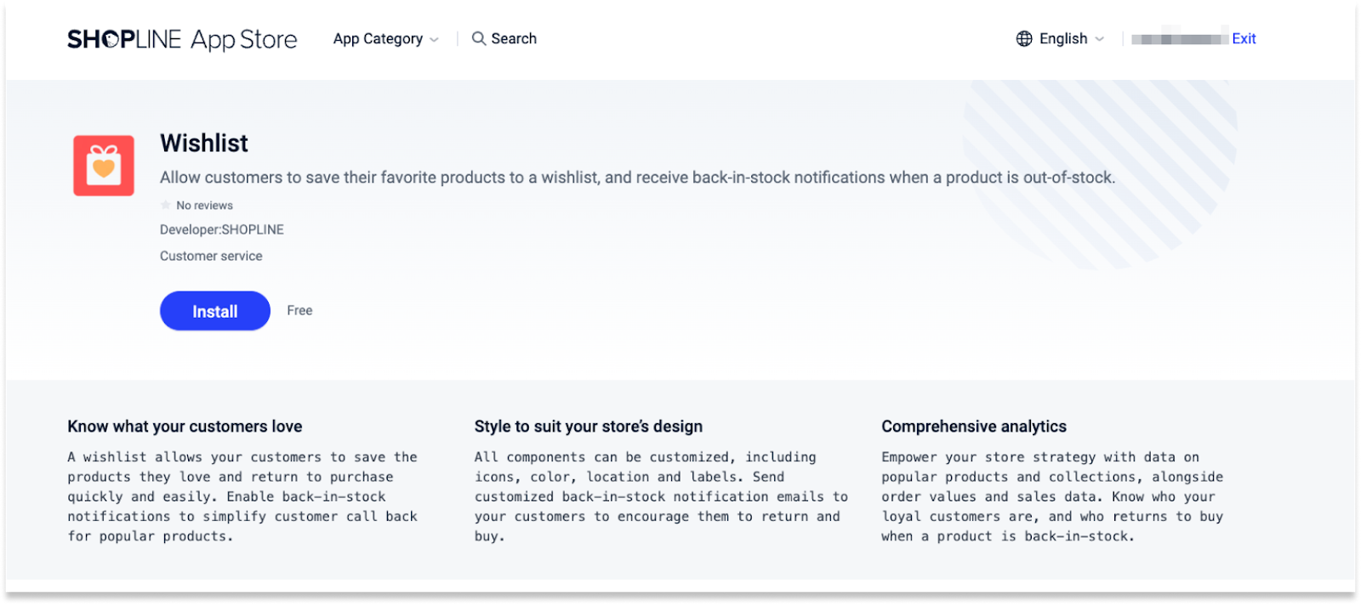Click the Free price label
This screenshot has height=605, width=1361.
[299, 310]
